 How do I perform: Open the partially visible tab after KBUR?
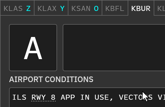[x=160, y=8]
